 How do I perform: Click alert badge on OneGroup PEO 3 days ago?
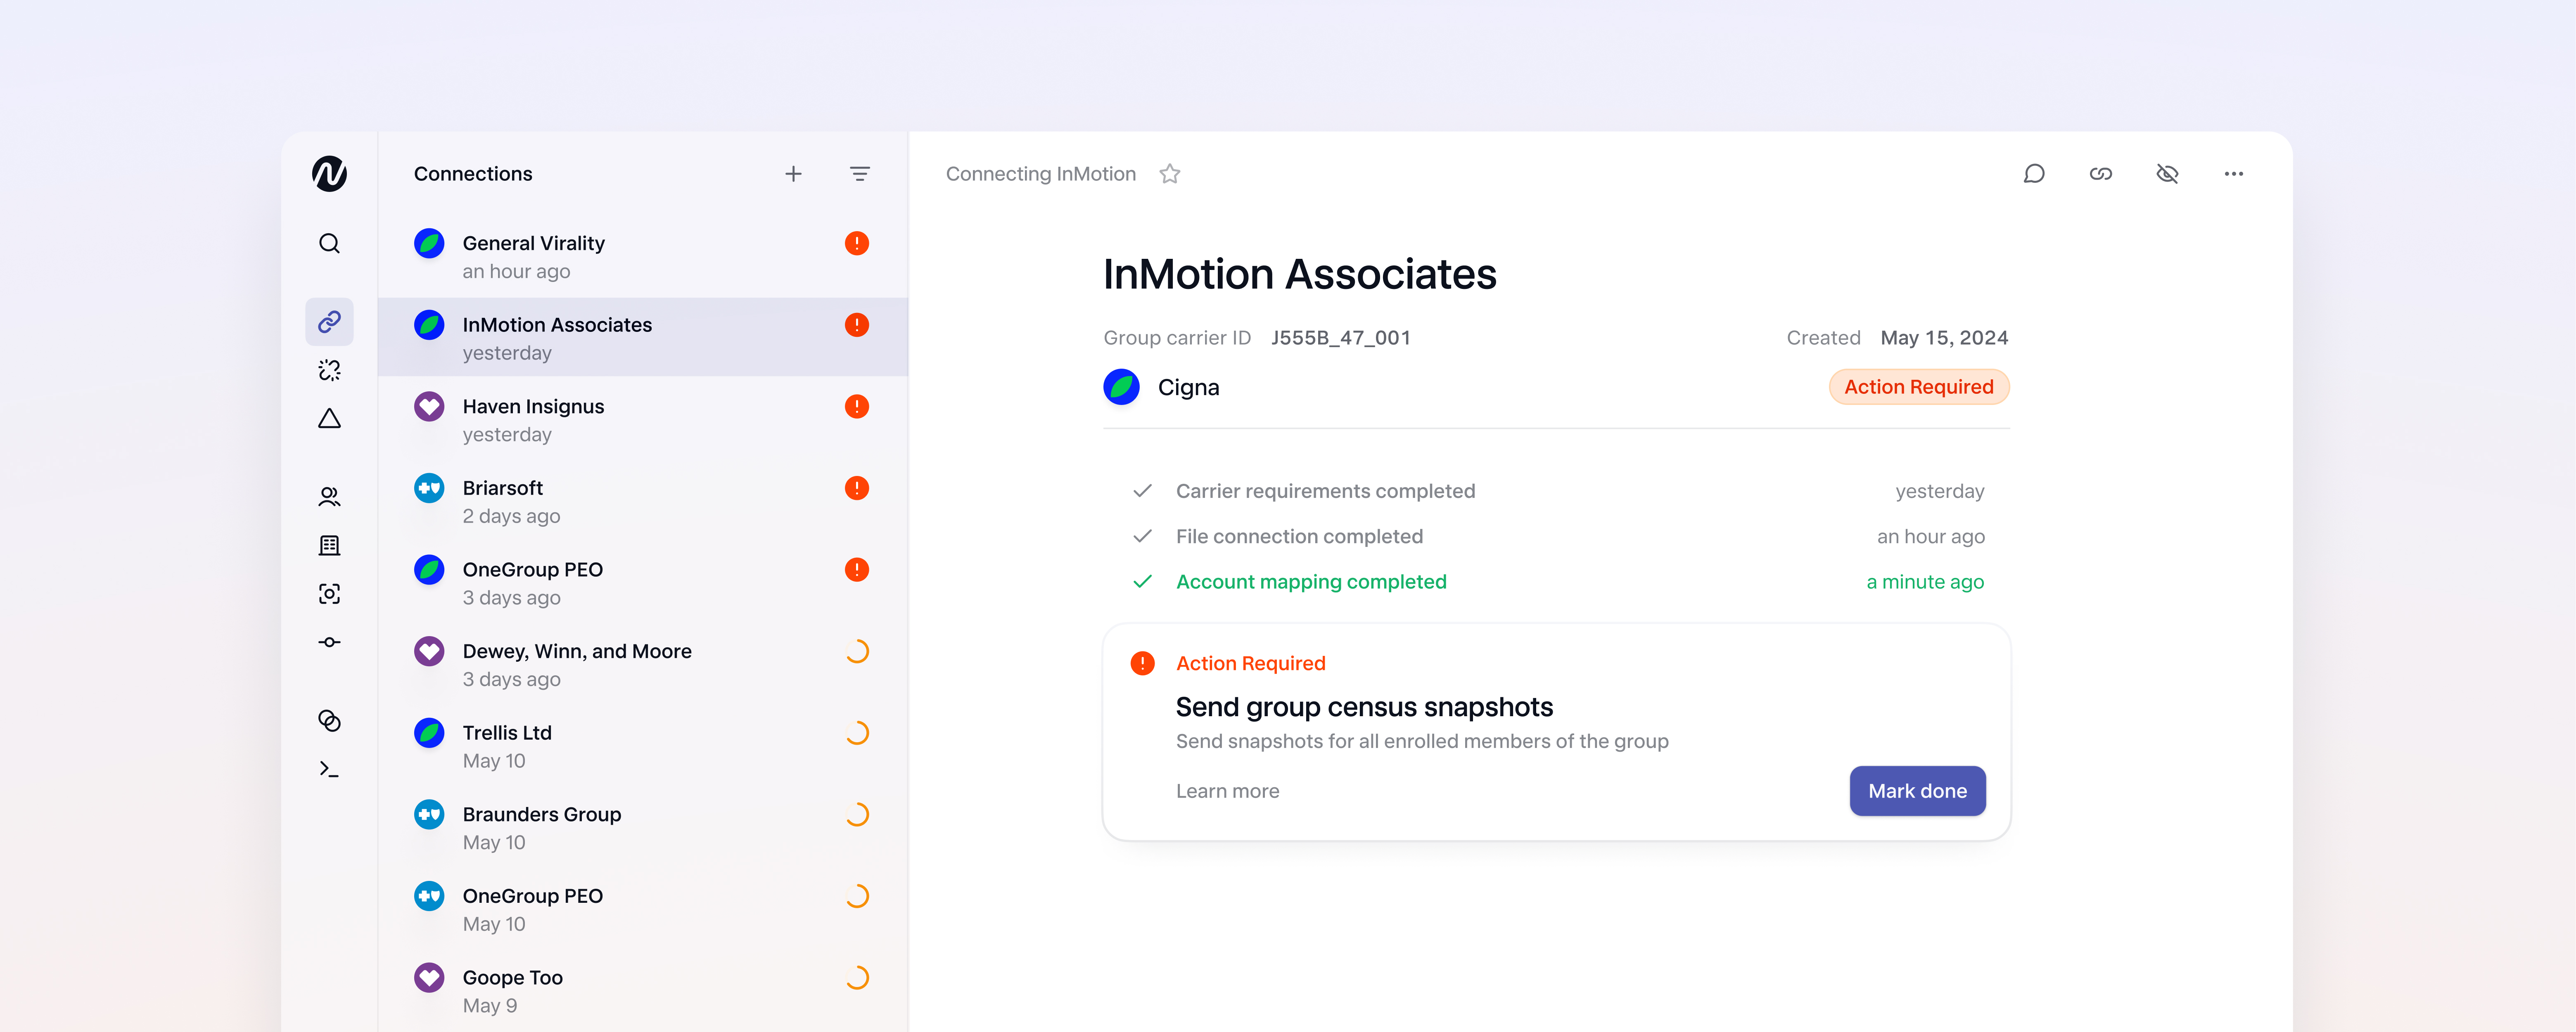[x=857, y=570]
